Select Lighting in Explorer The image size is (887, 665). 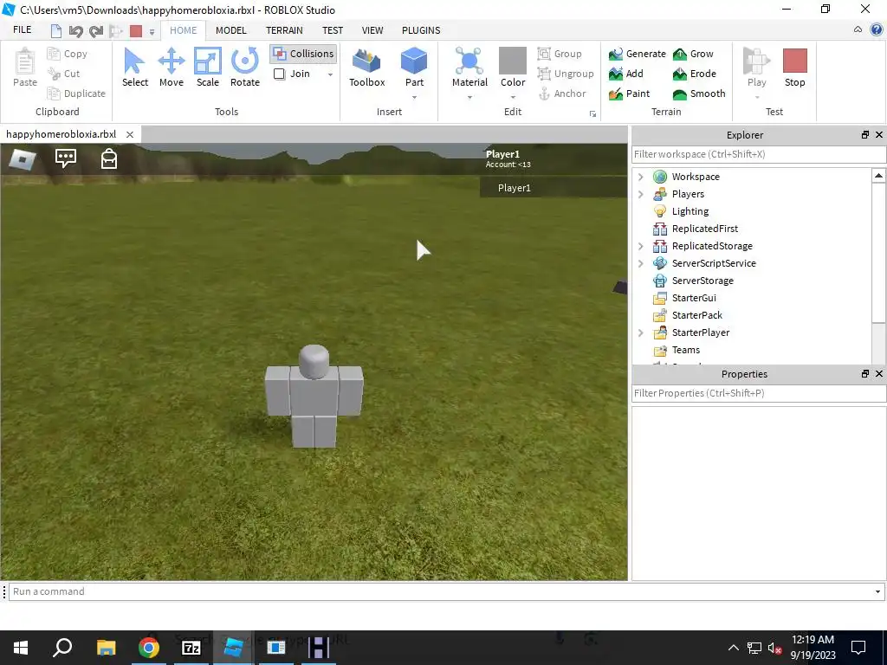(x=690, y=211)
